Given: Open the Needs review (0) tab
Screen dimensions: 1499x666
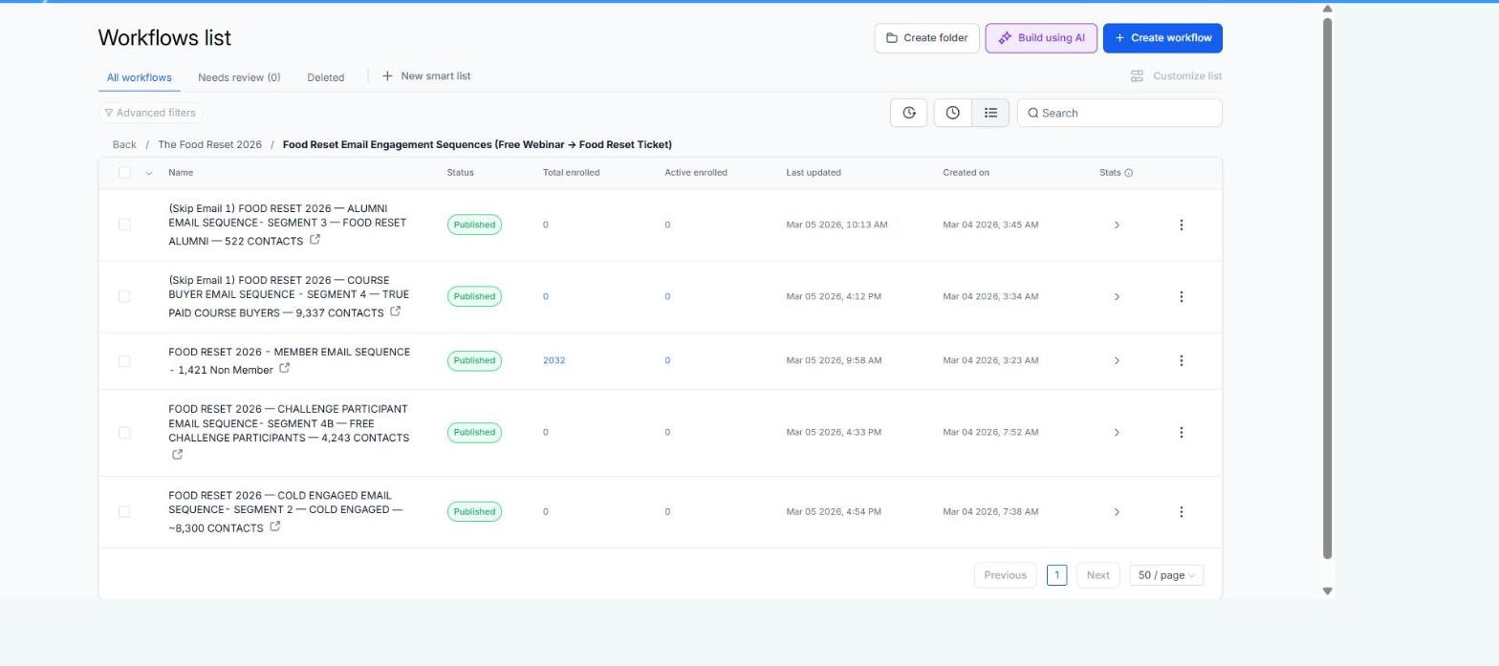Looking at the screenshot, I should click(239, 77).
